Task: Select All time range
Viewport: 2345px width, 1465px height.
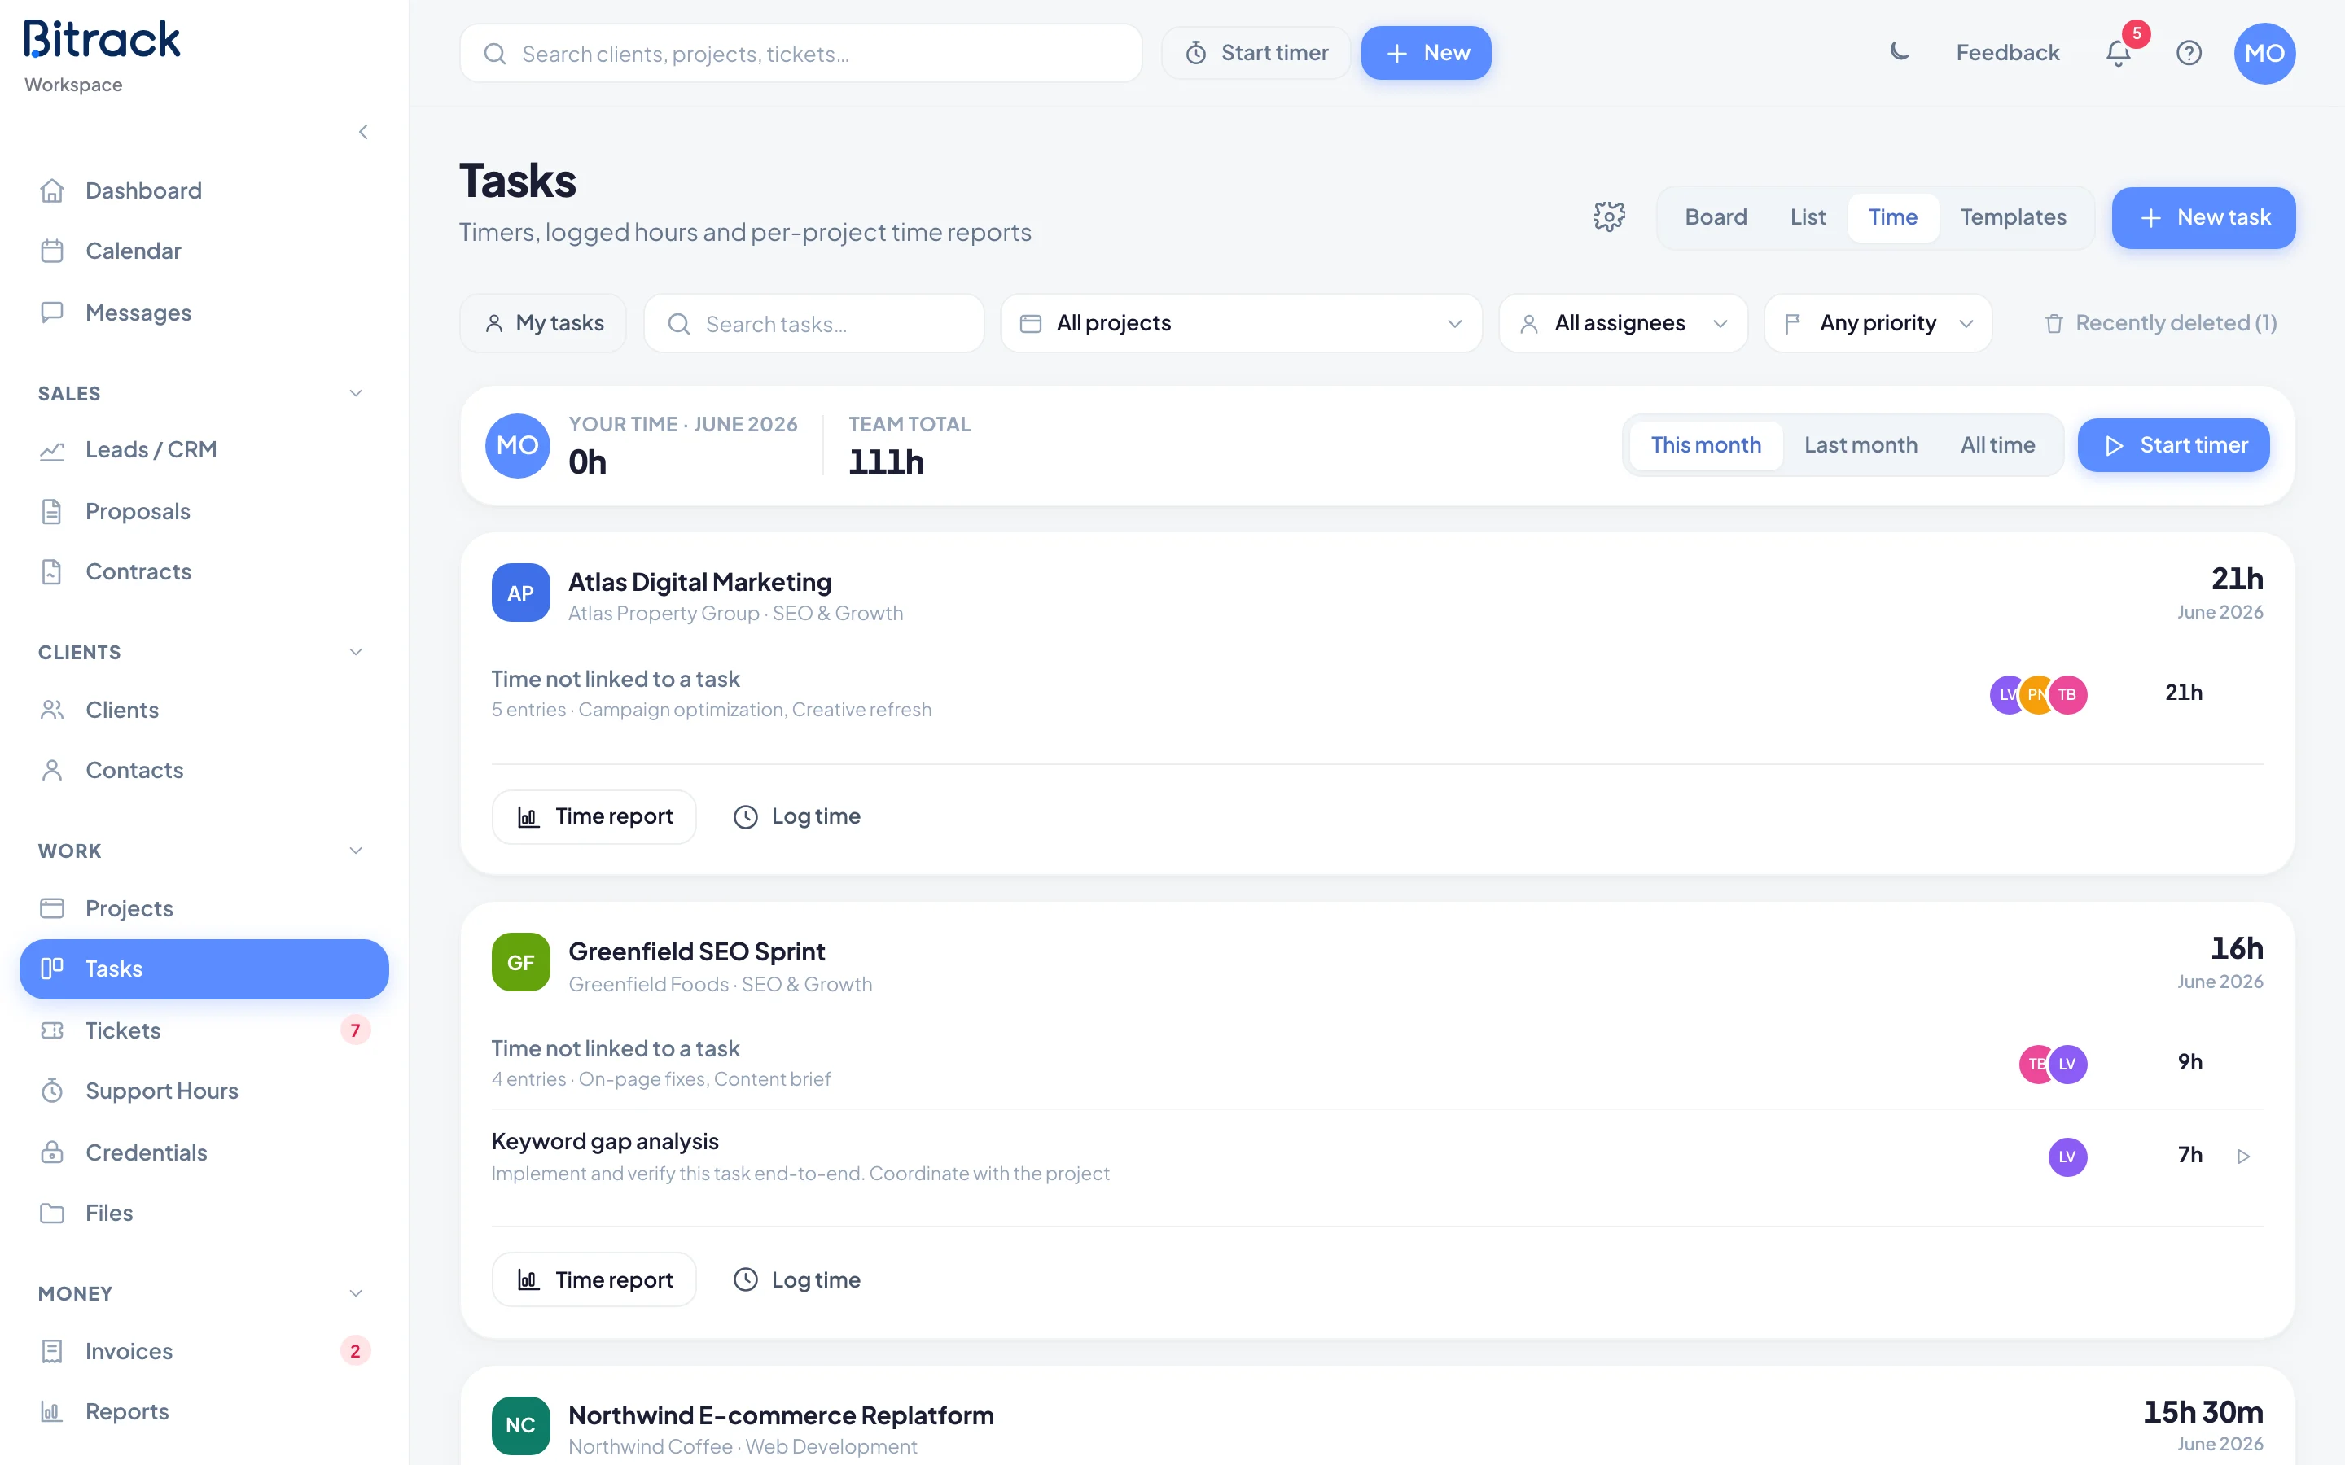Action: (x=1997, y=444)
